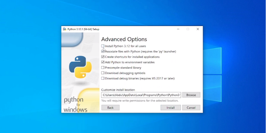Uncheck Associate files with Python option
The width and height of the screenshot is (266, 133).
pyautogui.click(x=103, y=51)
